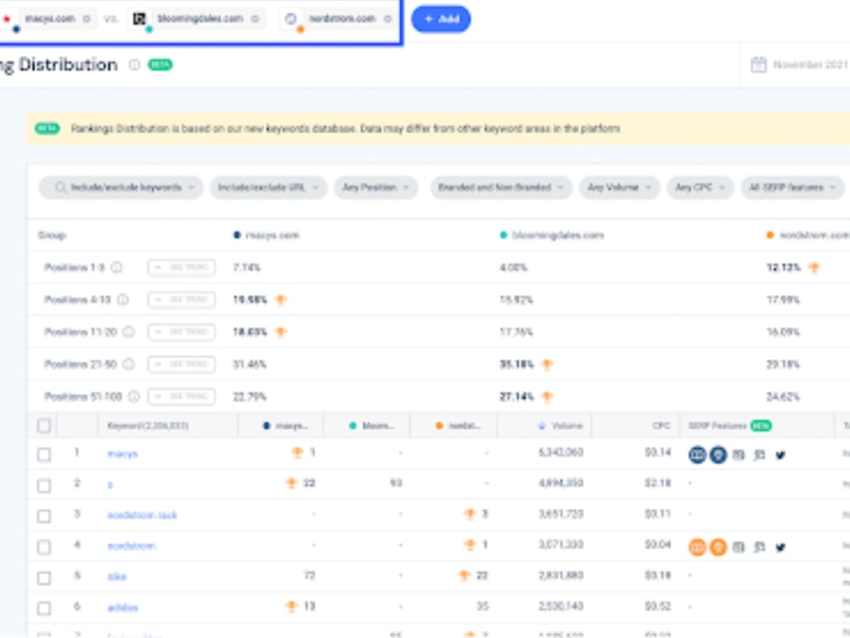Remove nordstrom.com from the comparison
This screenshot has height=638, width=850.
click(388, 19)
